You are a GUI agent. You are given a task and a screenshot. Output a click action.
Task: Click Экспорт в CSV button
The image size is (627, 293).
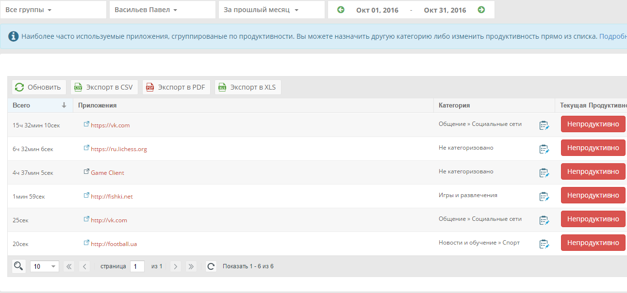pyautogui.click(x=104, y=87)
